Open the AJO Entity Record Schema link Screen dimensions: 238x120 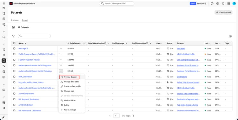click(188, 105)
